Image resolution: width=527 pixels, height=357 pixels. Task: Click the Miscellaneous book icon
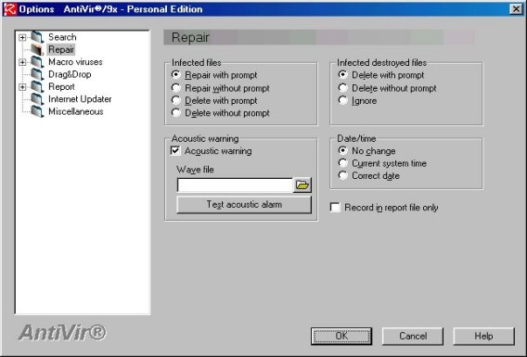click(37, 111)
